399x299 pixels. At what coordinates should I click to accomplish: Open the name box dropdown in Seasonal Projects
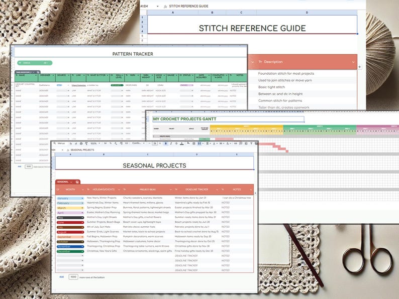pos(62,150)
